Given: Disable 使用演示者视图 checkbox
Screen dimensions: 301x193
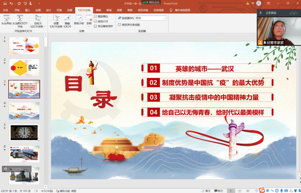Looking at the screenshot, I should 119,25.
